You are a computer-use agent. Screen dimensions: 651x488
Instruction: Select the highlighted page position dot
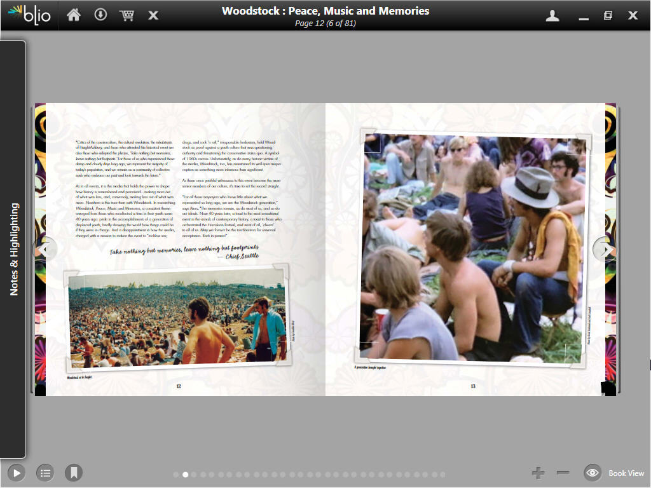186,474
